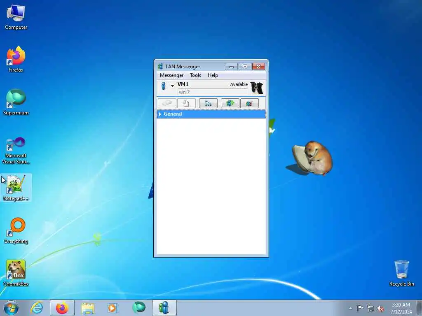The width and height of the screenshot is (422, 316).
Task: Select the ChomikBox desktop shortcut
Action: coord(16,273)
